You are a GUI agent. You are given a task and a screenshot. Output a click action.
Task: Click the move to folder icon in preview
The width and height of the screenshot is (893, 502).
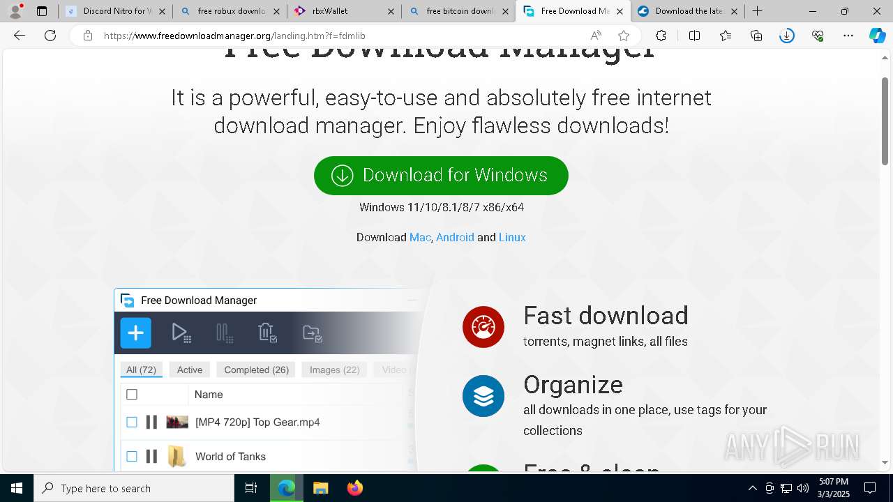313,333
